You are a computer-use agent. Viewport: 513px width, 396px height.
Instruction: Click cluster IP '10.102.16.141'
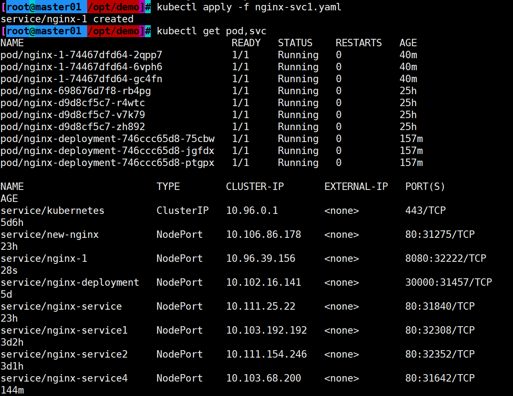[x=264, y=282]
